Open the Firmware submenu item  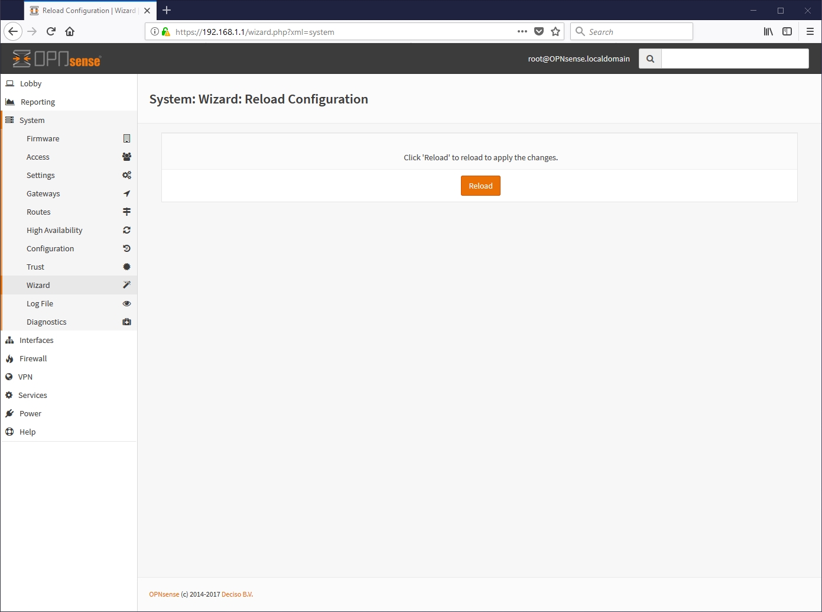[43, 138]
